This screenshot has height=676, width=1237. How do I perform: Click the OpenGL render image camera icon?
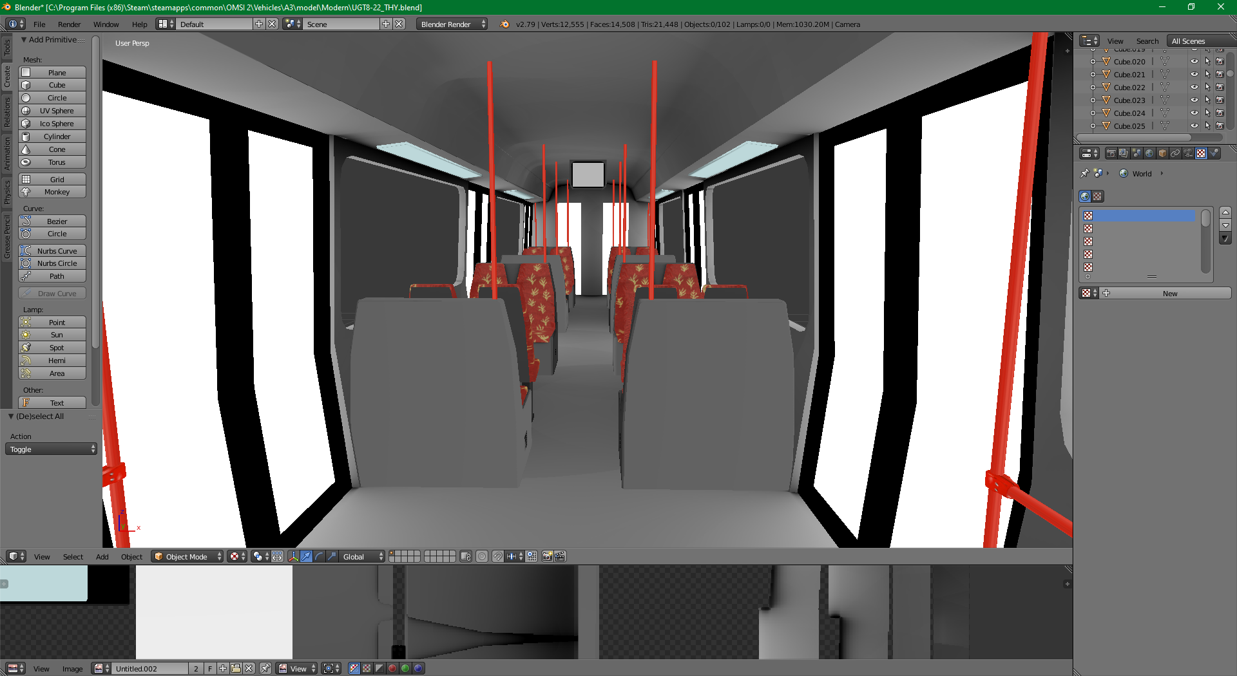(x=547, y=556)
